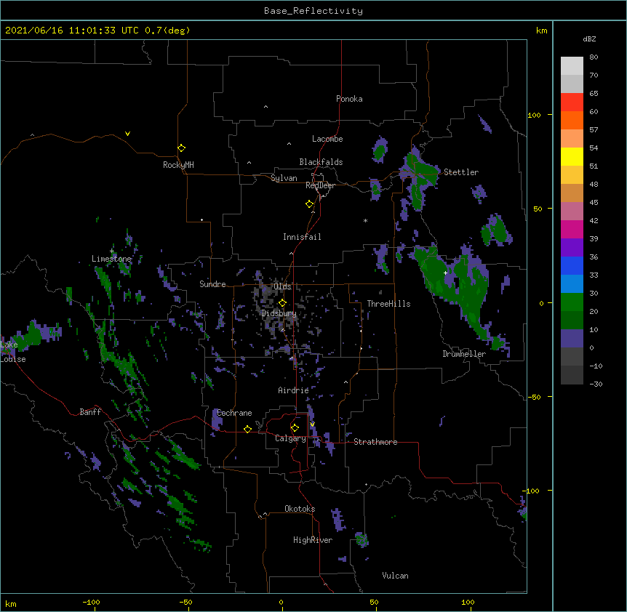Viewport: 627px width, 612px height.
Task: Click the HighRiver city label
Action: click(x=313, y=540)
